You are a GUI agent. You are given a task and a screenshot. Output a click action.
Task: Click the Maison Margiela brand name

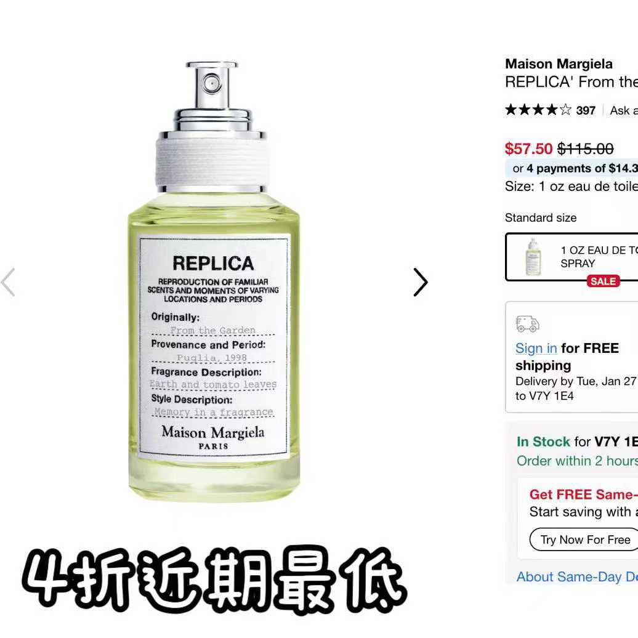point(559,64)
